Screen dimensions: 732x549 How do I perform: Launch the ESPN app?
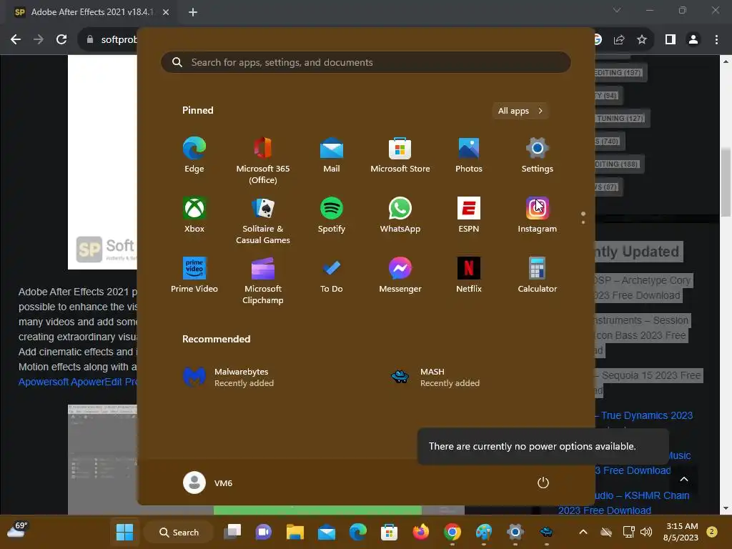point(469,215)
